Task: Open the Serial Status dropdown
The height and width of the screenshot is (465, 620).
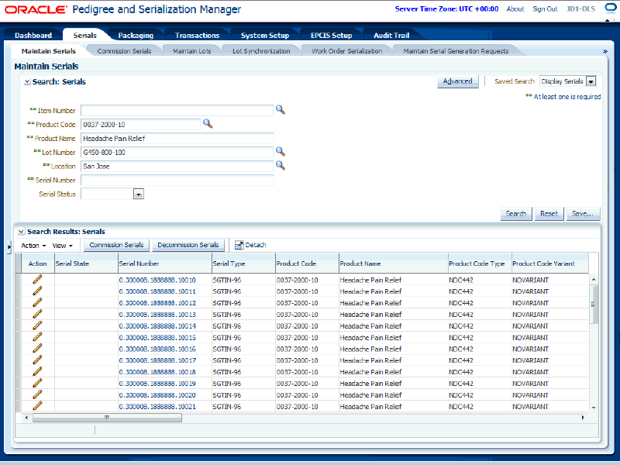Action: (x=139, y=195)
